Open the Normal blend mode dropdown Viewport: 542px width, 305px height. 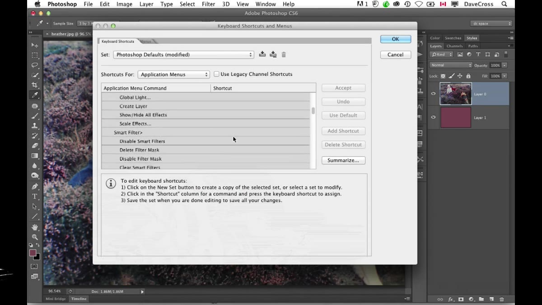[x=451, y=65]
